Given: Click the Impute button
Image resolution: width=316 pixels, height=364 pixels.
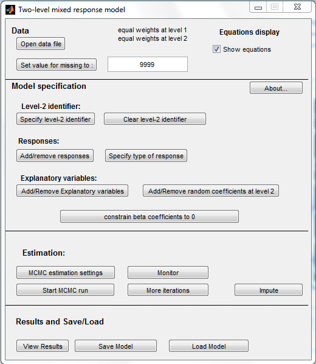Looking at the screenshot, I should tap(269, 290).
